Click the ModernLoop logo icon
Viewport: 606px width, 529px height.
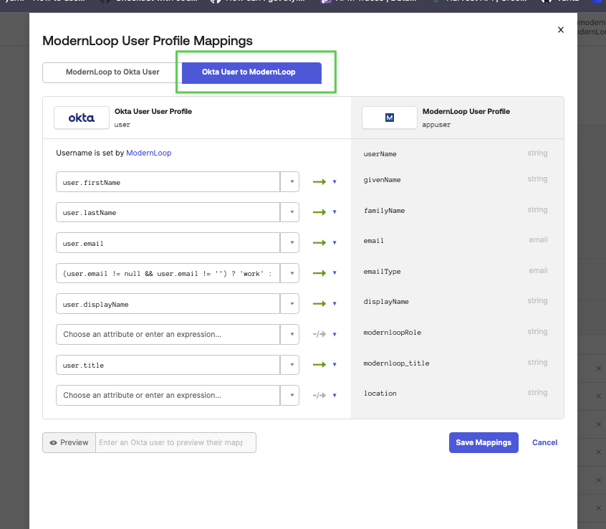tap(390, 118)
